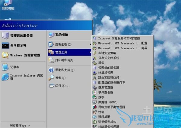Choose 管理您的服务器 in 管理工具 submenu
181x128 pixels.
[x=123, y=68]
